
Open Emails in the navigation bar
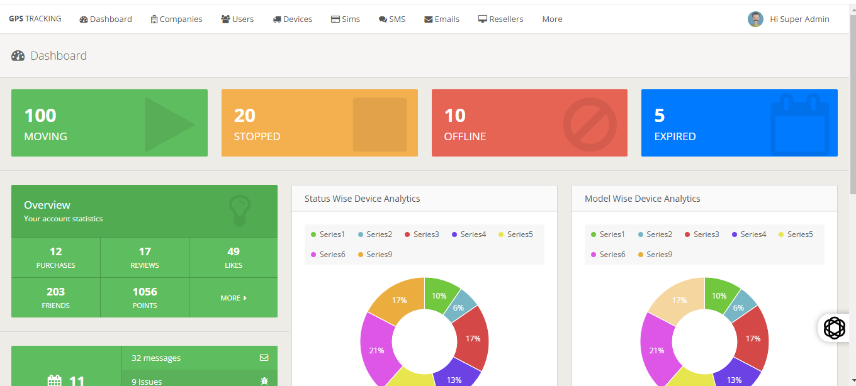click(442, 19)
